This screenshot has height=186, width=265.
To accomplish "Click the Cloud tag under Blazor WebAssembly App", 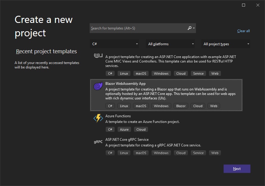I will [x=198, y=106].
